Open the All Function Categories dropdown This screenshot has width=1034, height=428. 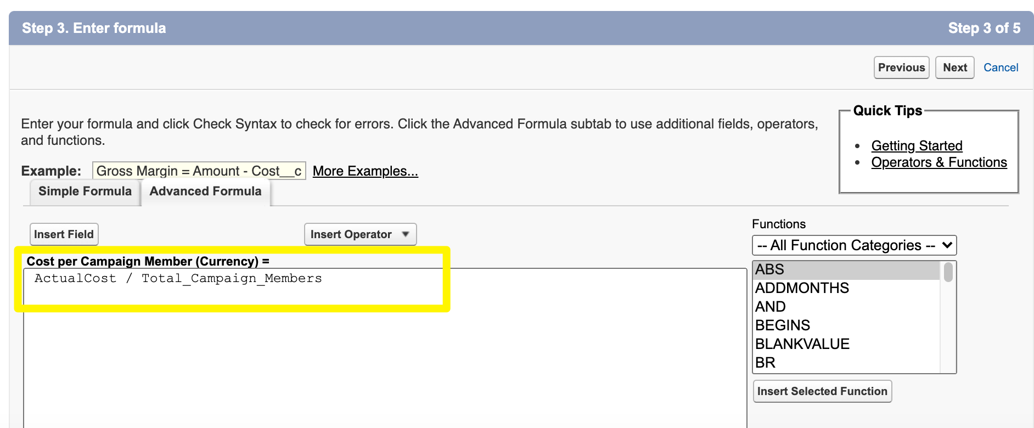click(853, 245)
